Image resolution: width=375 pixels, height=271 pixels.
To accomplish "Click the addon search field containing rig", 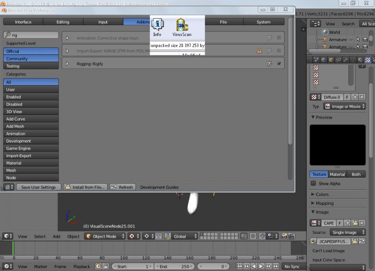I will click(31, 35).
